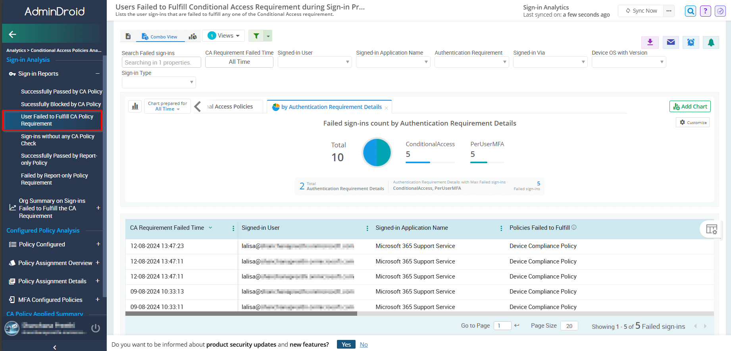This screenshot has width=731, height=351.
Task: Click the purple question mark help icon
Action: [x=705, y=11]
